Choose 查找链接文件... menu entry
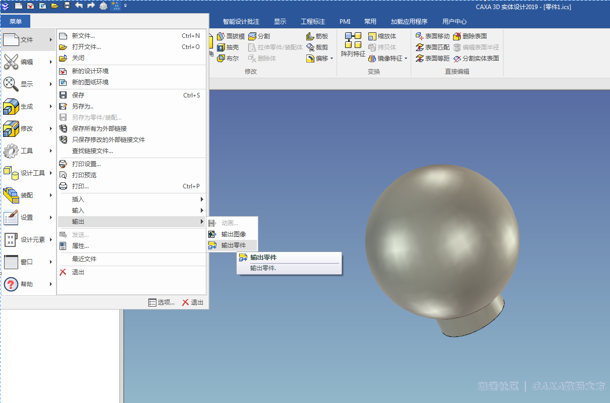Screen dimensions: 610x403 [x=132, y=151]
